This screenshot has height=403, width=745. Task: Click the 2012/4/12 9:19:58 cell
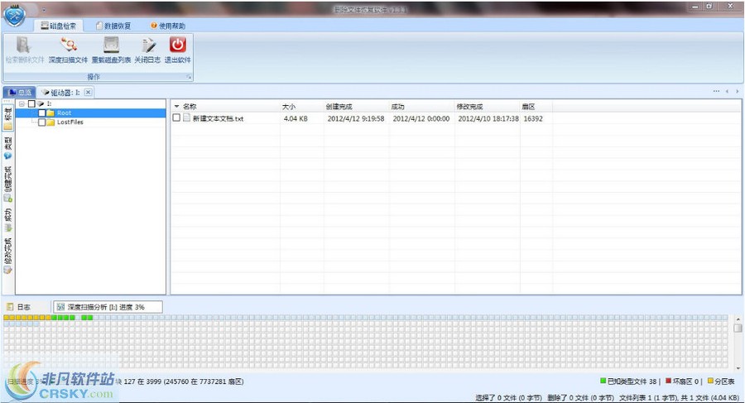pos(356,118)
